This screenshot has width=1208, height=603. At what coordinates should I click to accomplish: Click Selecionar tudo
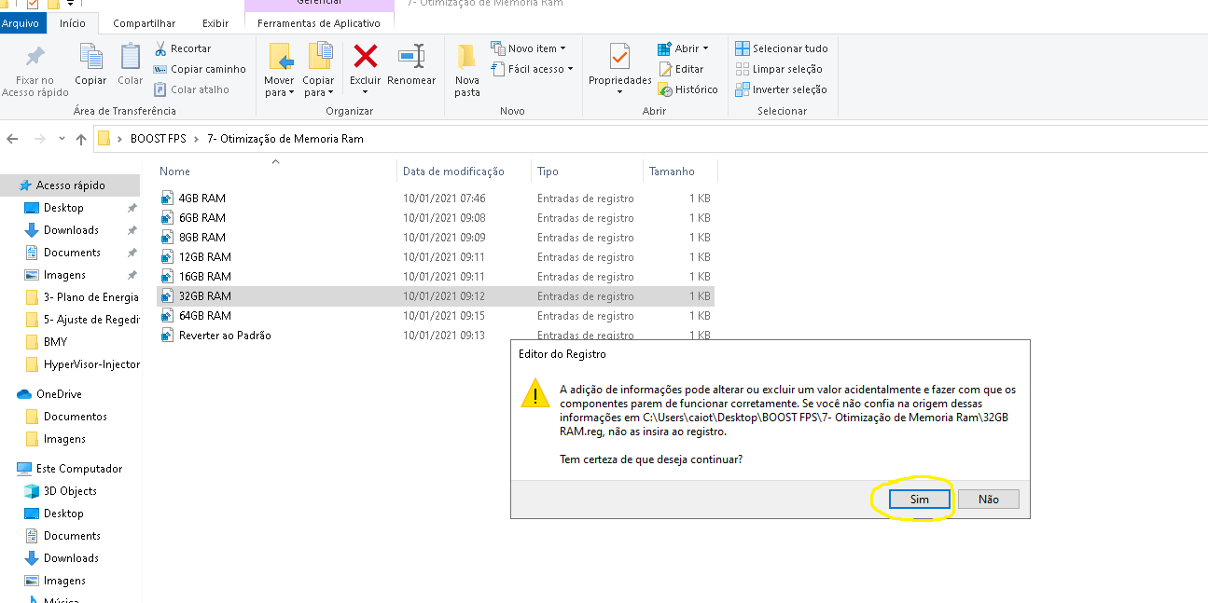(x=781, y=48)
